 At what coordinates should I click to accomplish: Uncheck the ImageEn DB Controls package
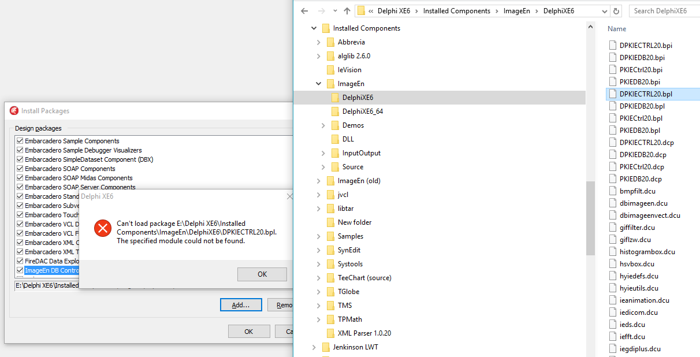[20, 270]
